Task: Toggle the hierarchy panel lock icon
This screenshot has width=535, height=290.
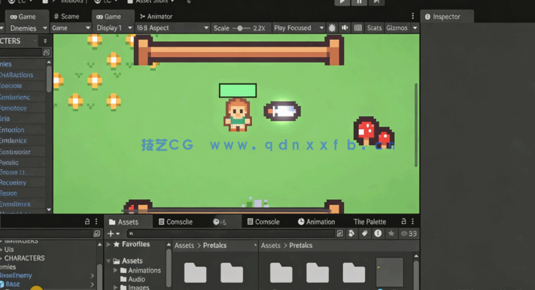Action: [87, 222]
